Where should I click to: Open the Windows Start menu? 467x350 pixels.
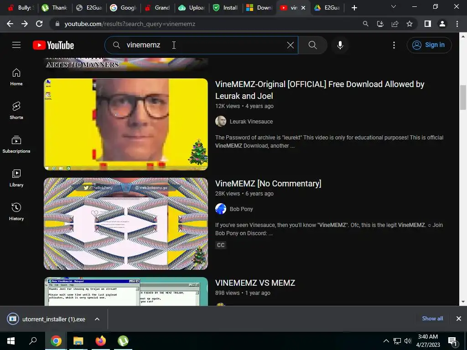(x=11, y=341)
